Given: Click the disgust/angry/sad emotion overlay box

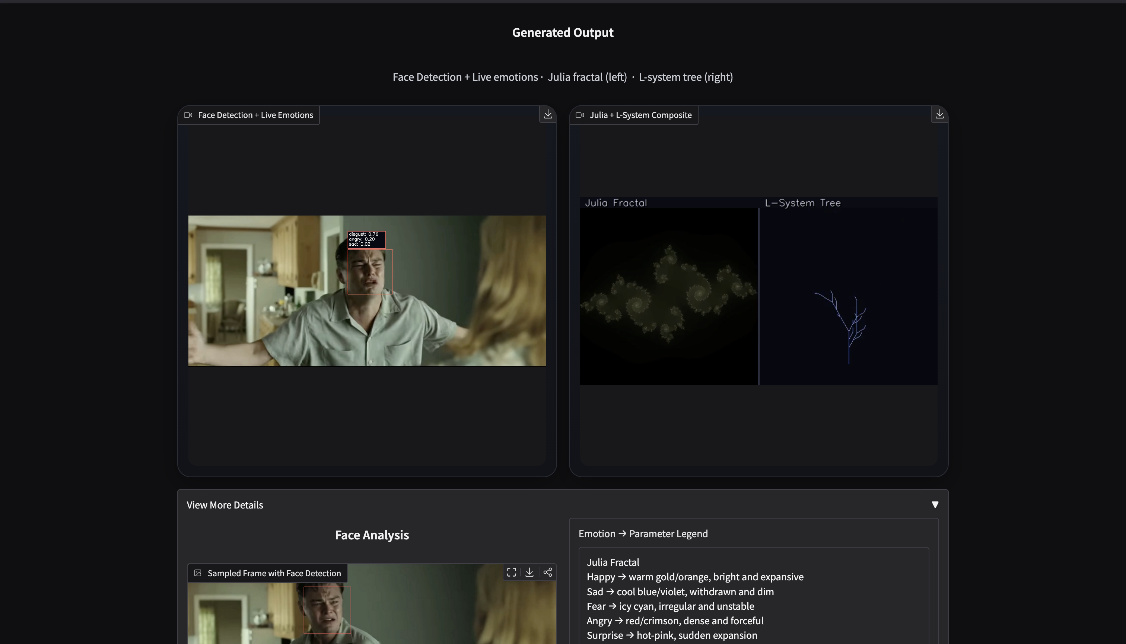Looking at the screenshot, I should point(366,239).
